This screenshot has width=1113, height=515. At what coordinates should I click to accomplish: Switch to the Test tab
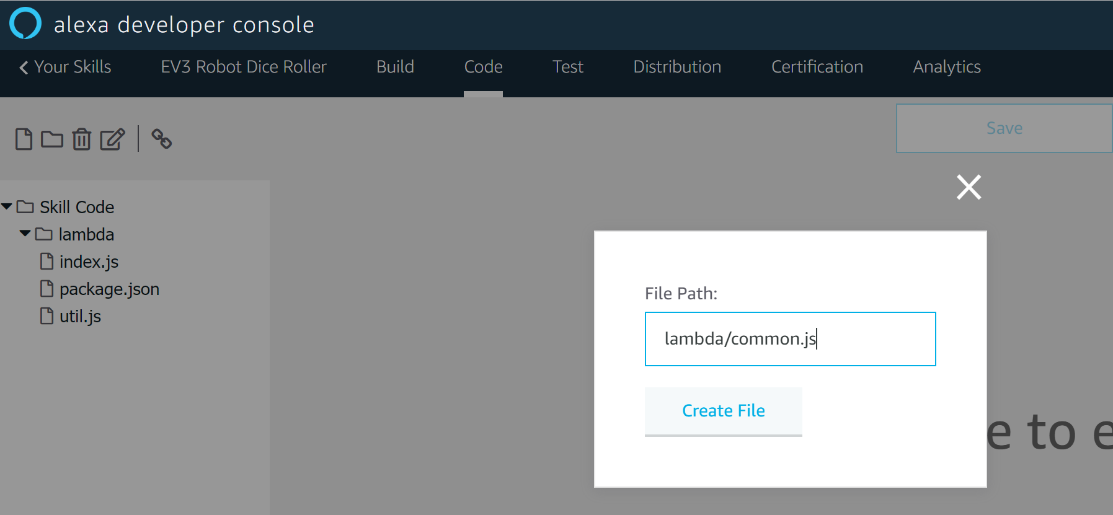tap(568, 67)
